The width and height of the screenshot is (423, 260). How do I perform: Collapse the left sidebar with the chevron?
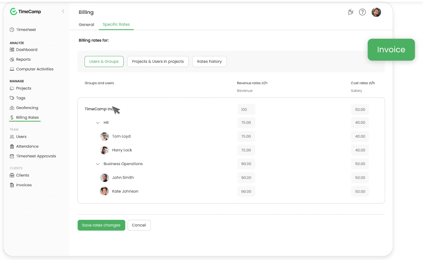pyautogui.click(x=63, y=11)
